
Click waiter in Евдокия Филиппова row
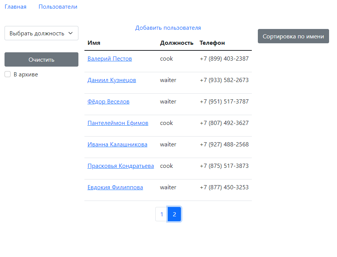coord(168,187)
